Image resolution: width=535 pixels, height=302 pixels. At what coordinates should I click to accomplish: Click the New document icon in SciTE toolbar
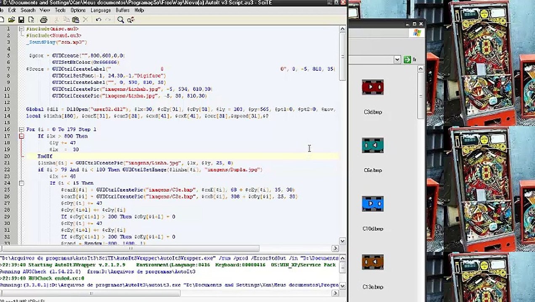coord(2,20)
